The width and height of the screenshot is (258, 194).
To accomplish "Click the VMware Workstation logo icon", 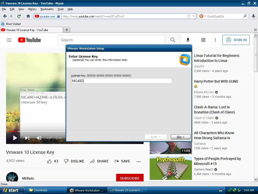I will [x=185, y=60].
